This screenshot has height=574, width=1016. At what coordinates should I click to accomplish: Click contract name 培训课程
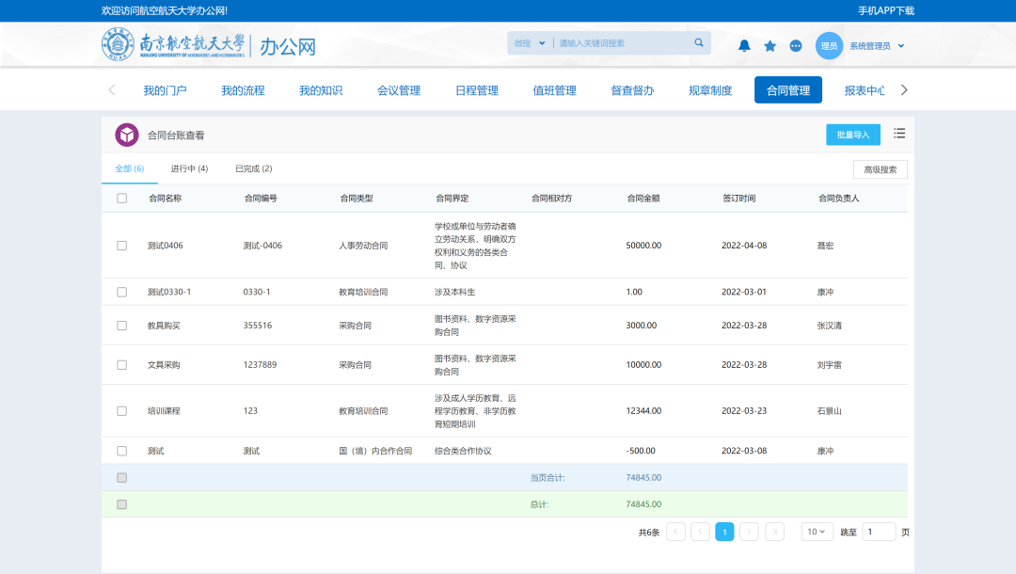pyautogui.click(x=164, y=411)
